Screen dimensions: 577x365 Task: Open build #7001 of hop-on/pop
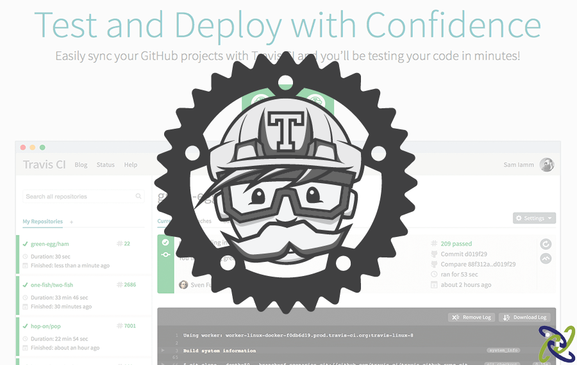click(x=126, y=326)
